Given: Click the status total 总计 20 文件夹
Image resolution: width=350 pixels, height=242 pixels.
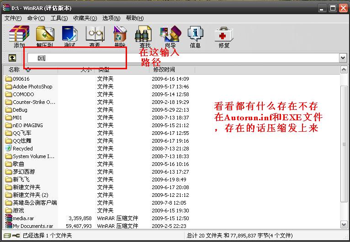Looking at the screenshot, I should pos(205,235).
